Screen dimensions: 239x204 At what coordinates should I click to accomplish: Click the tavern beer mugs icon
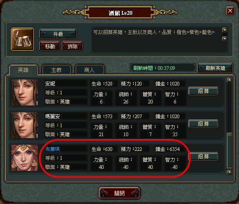click(23, 39)
